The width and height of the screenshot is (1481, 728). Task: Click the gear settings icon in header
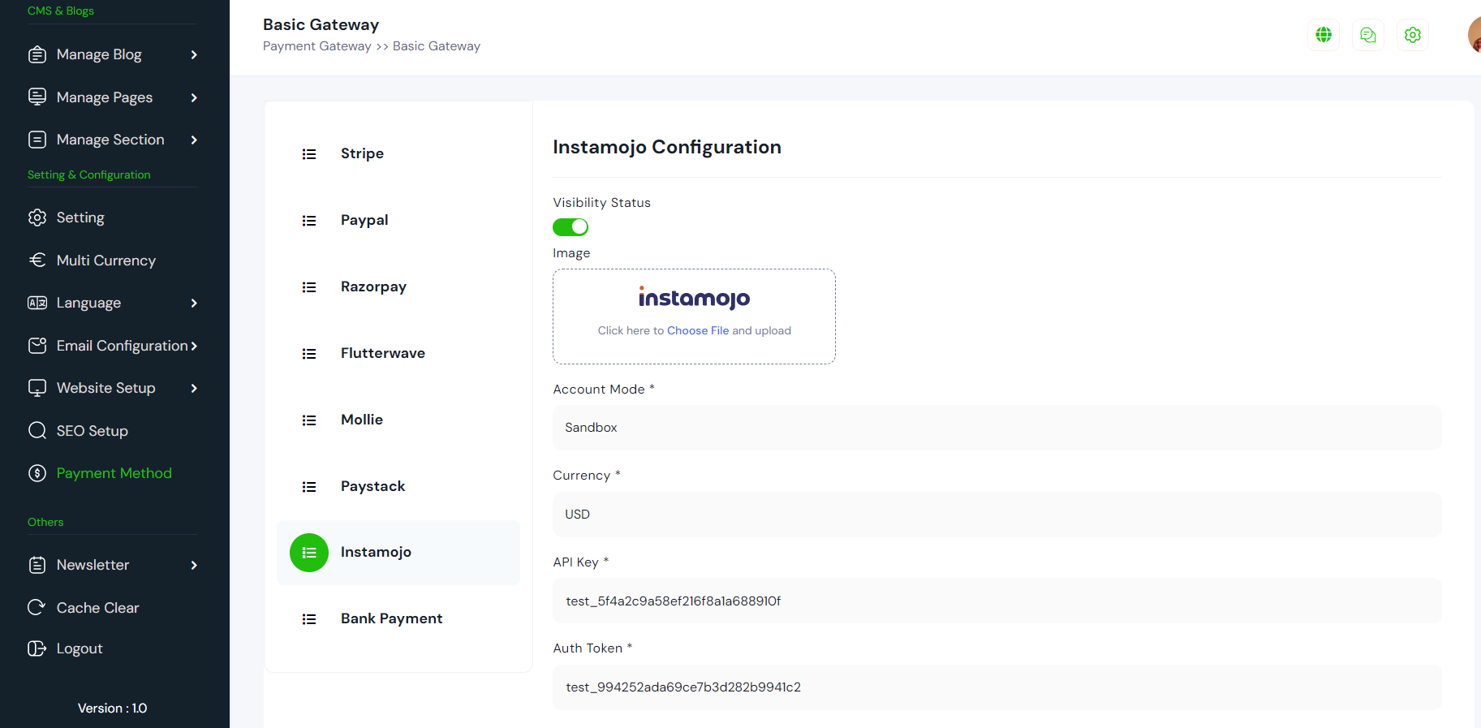(1413, 35)
